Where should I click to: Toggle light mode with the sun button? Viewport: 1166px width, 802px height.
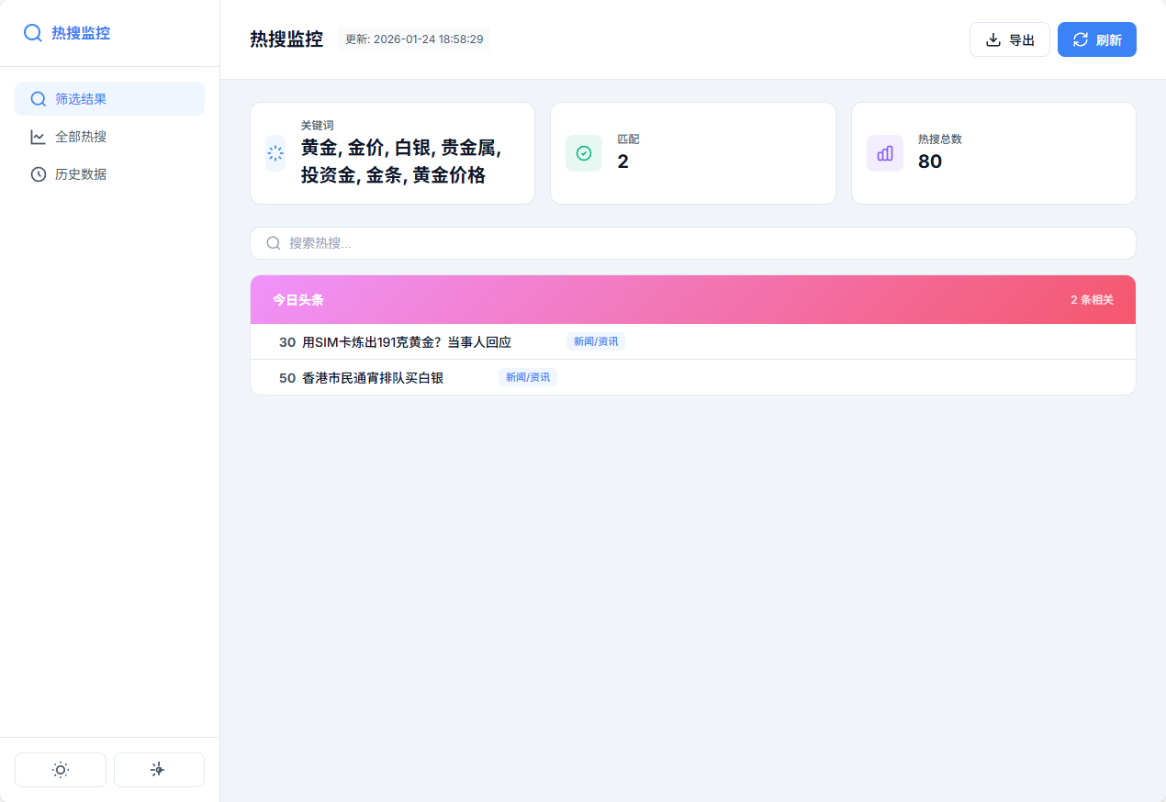pyautogui.click(x=61, y=770)
